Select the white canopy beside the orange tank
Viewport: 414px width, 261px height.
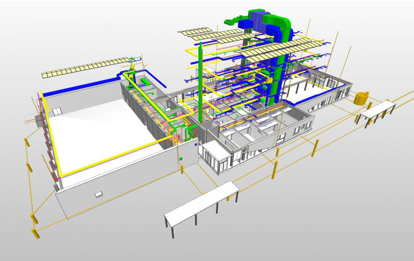coord(378,109)
